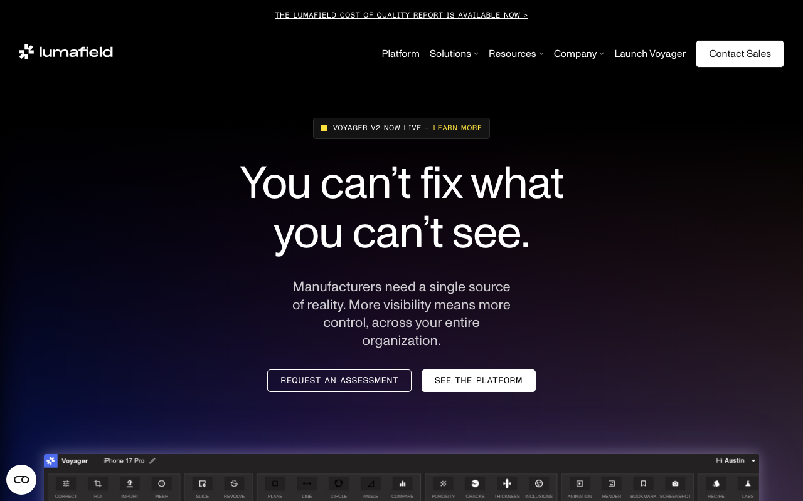803x501 pixels.
Task: Click the Contact Sales button
Action: 740,54
